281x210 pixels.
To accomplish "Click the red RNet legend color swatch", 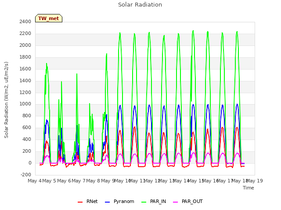I will 80,202.
